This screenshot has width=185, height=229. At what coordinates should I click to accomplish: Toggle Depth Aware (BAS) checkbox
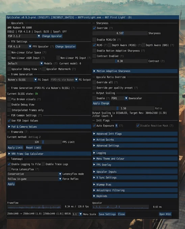click(143, 45)
